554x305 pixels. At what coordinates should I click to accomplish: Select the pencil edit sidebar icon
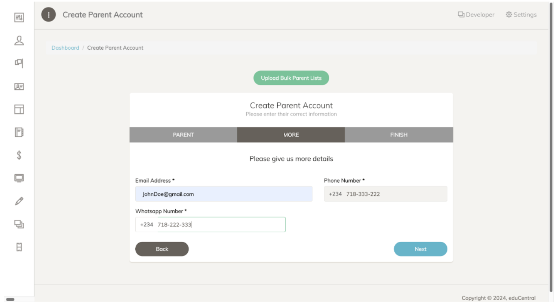click(x=19, y=201)
